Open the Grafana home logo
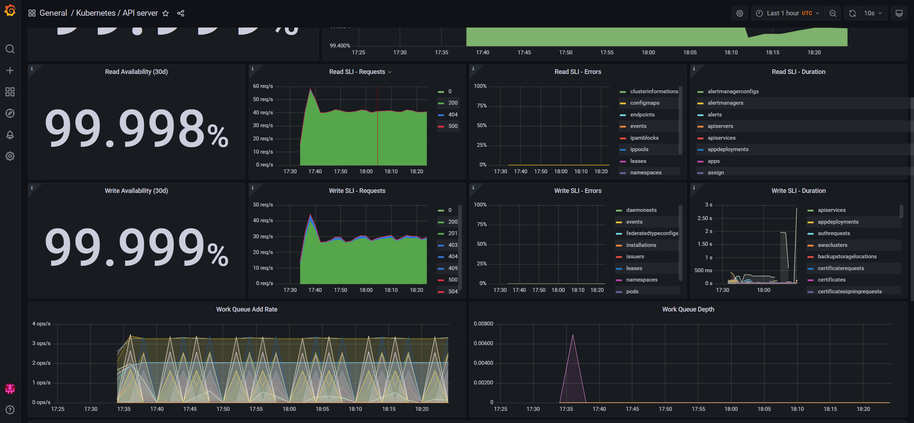The height and width of the screenshot is (423, 914). tap(10, 11)
